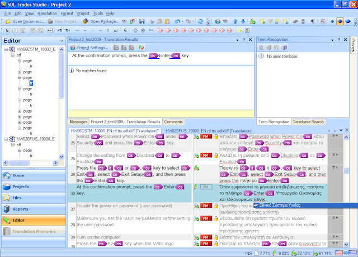
Task: Click the checklist verify icon
Action: (247, 30)
